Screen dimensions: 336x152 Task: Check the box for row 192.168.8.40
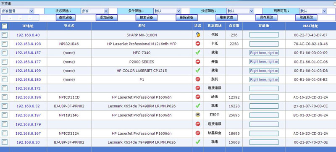point(4,35)
